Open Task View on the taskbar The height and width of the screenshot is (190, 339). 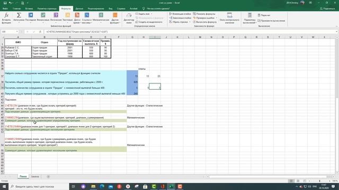(73, 186)
